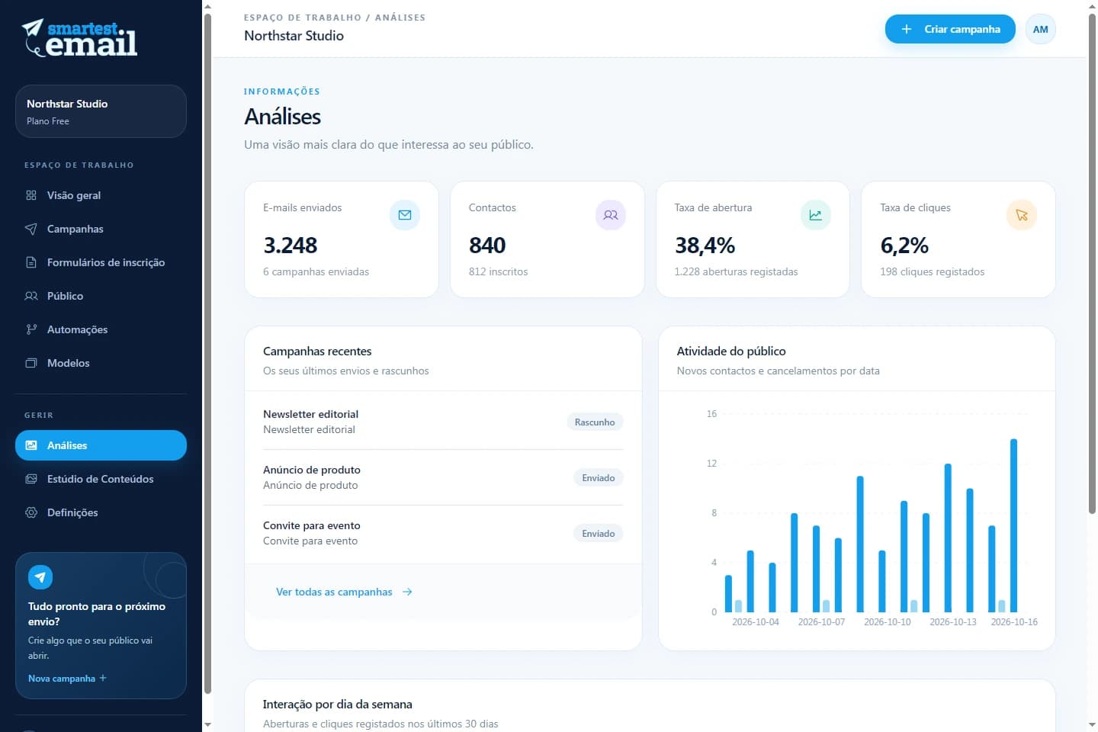Click the telegram icon in promo card
1098x732 pixels.
tap(40, 577)
